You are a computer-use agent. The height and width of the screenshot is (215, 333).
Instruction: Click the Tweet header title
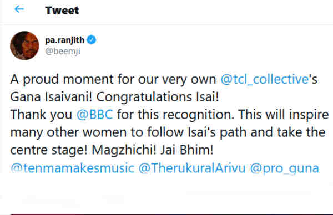pyautogui.click(x=62, y=11)
